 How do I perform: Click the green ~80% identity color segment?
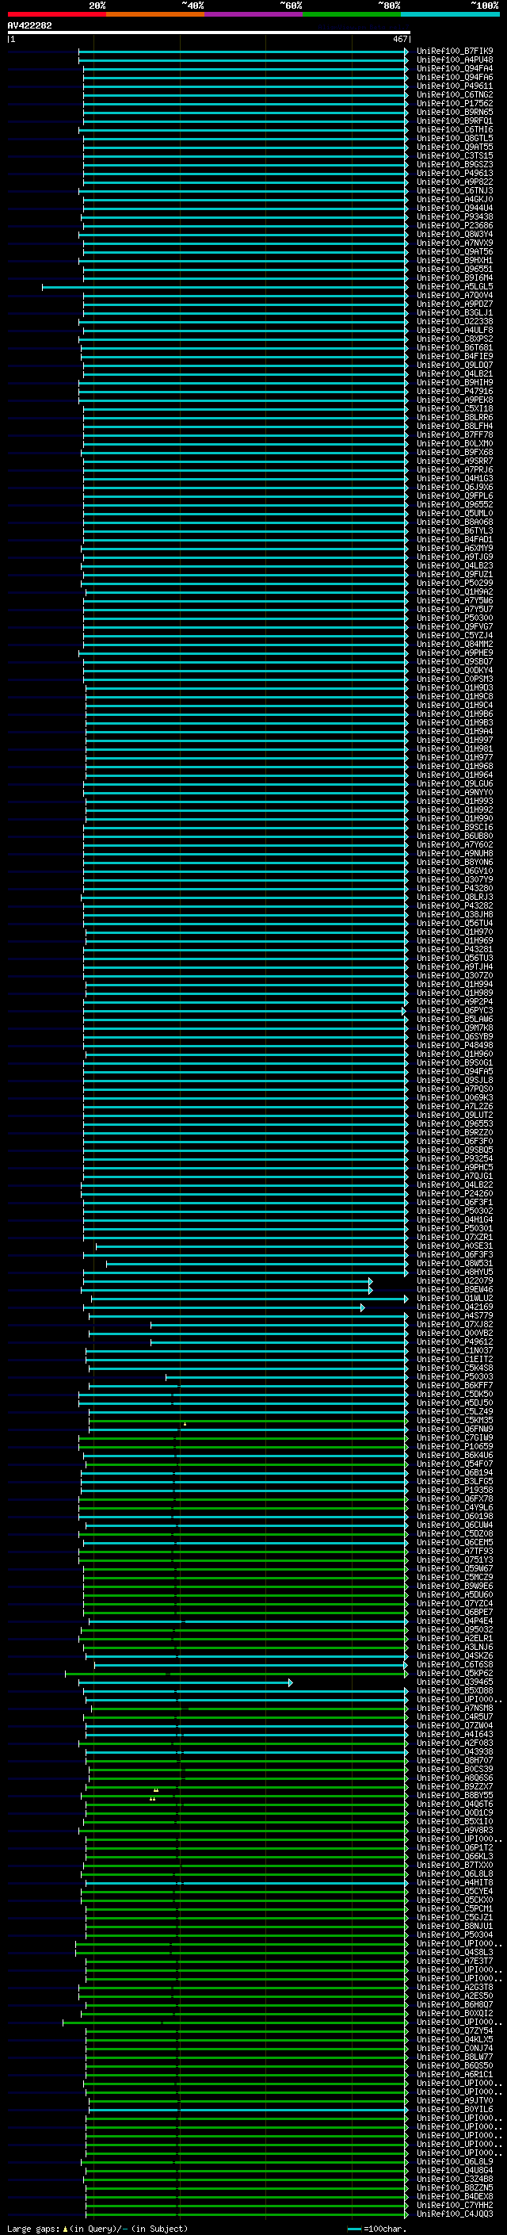click(x=352, y=14)
